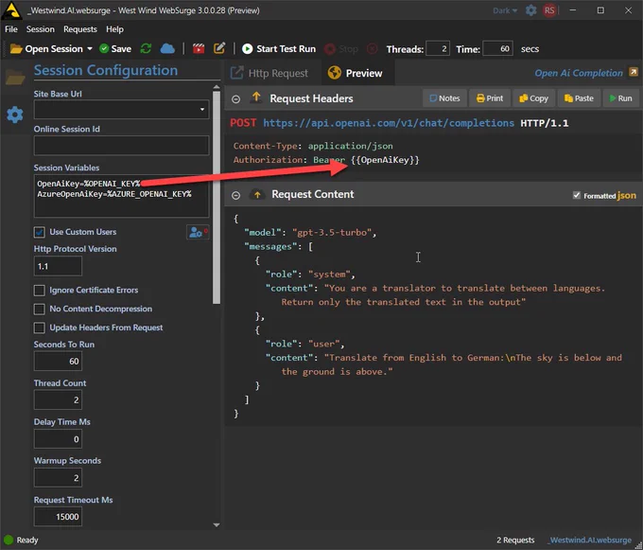Click the Notes button

444,98
